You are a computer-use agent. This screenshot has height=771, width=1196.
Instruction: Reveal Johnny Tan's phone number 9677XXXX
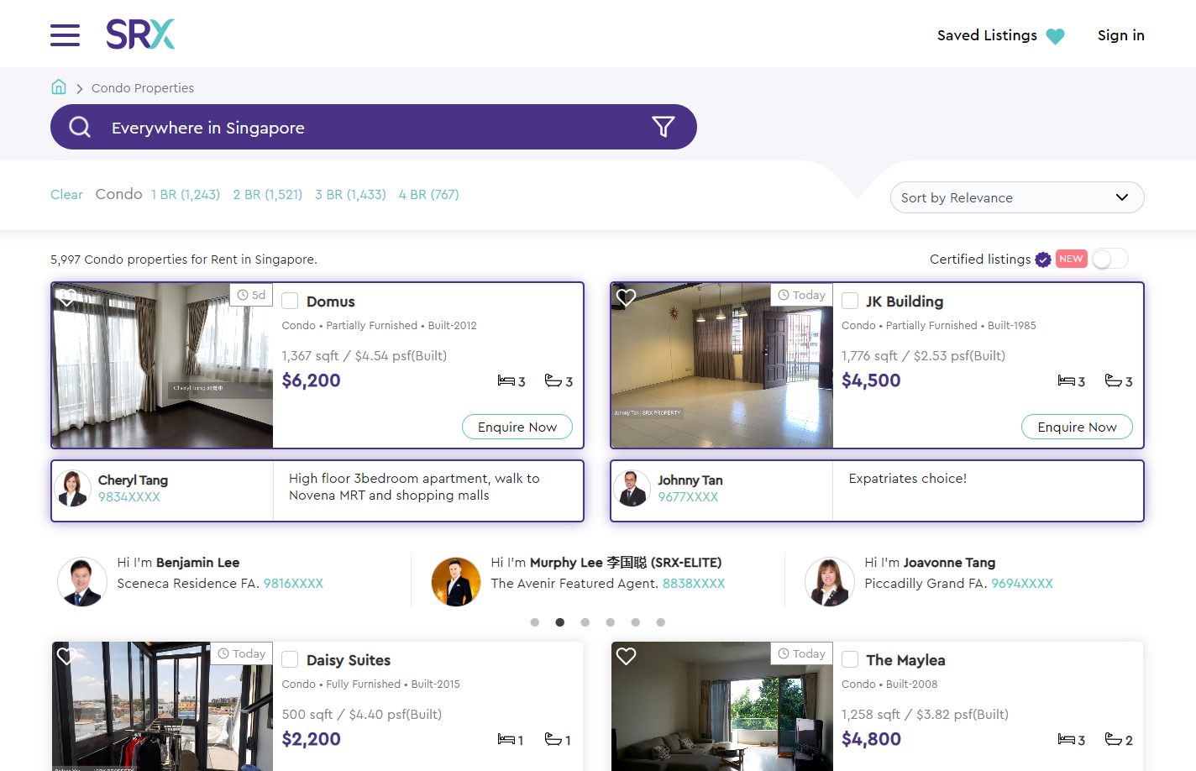click(688, 497)
